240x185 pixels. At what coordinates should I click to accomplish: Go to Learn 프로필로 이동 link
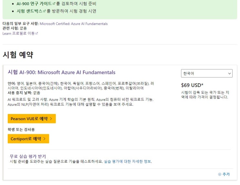point(18,33)
